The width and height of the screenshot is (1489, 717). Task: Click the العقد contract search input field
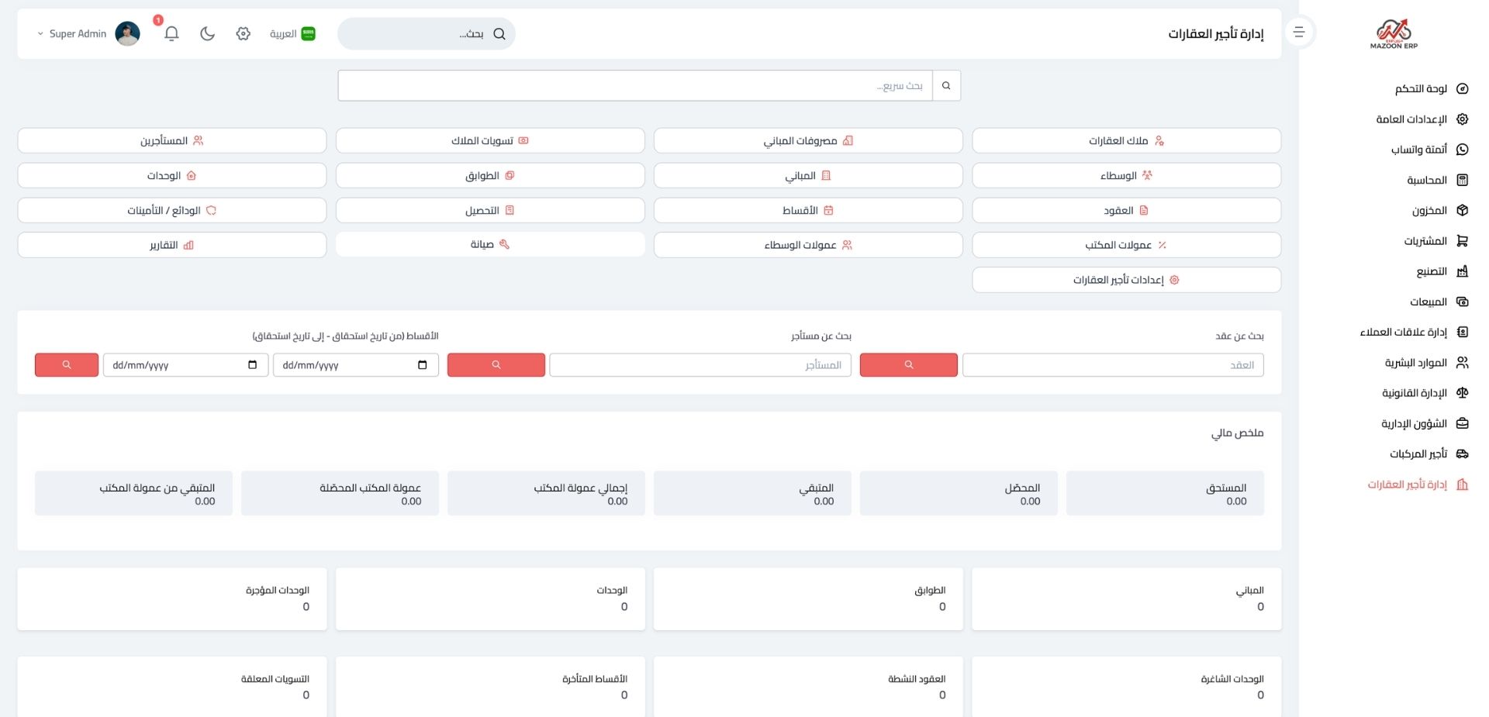click(x=1112, y=364)
